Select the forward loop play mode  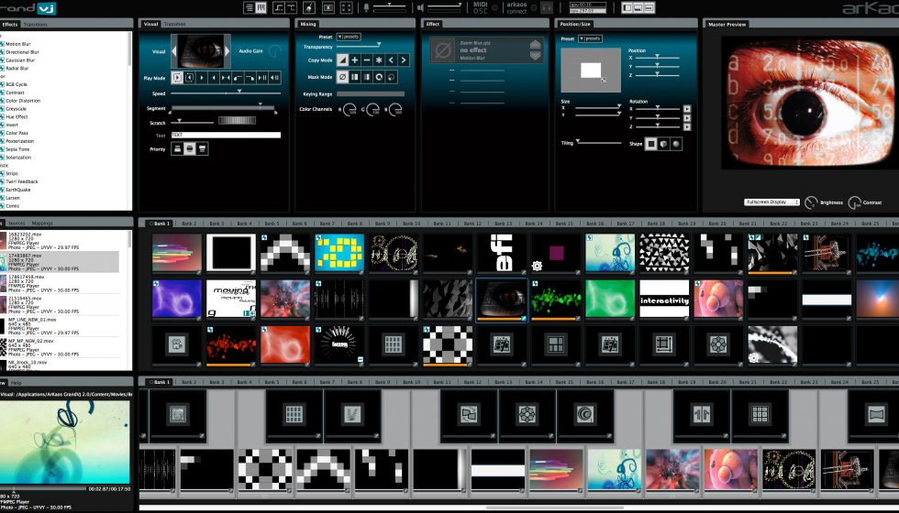pos(177,77)
